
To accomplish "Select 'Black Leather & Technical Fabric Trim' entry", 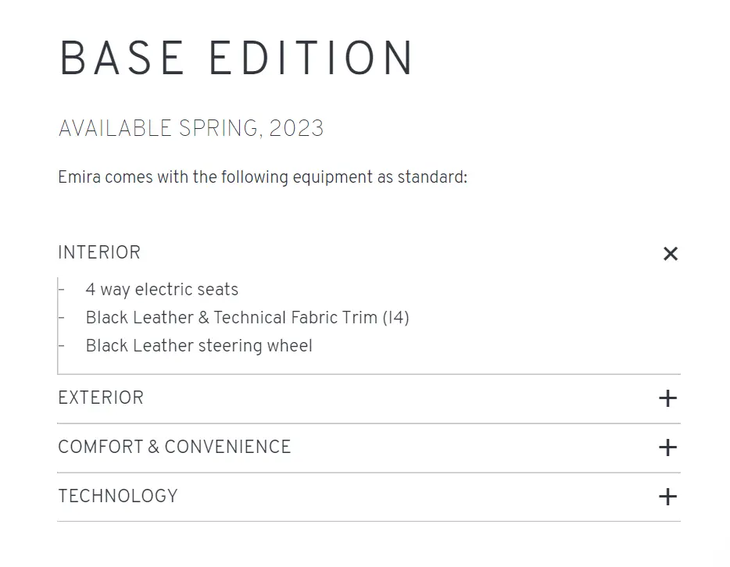I will (231, 318).
